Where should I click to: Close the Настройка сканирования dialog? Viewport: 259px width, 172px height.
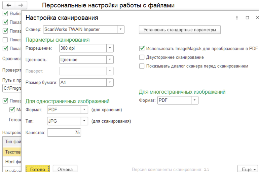pos(257,17)
